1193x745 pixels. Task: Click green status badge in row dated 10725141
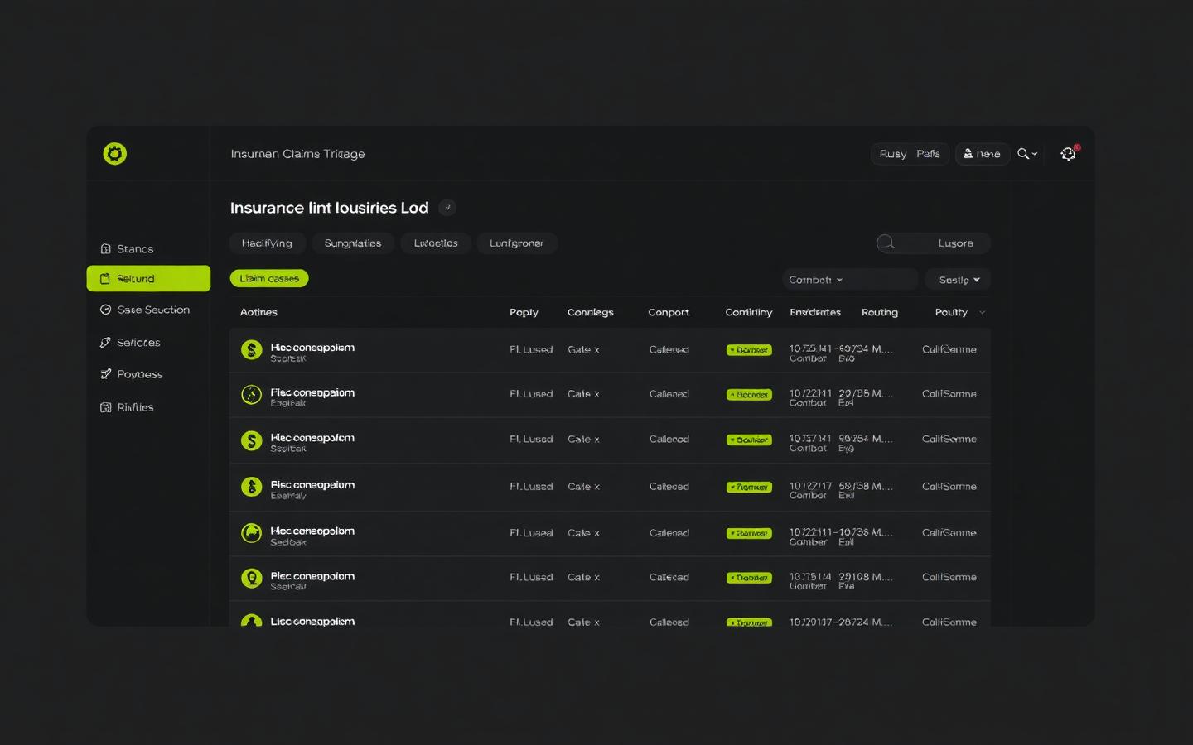pyautogui.click(x=749, y=350)
